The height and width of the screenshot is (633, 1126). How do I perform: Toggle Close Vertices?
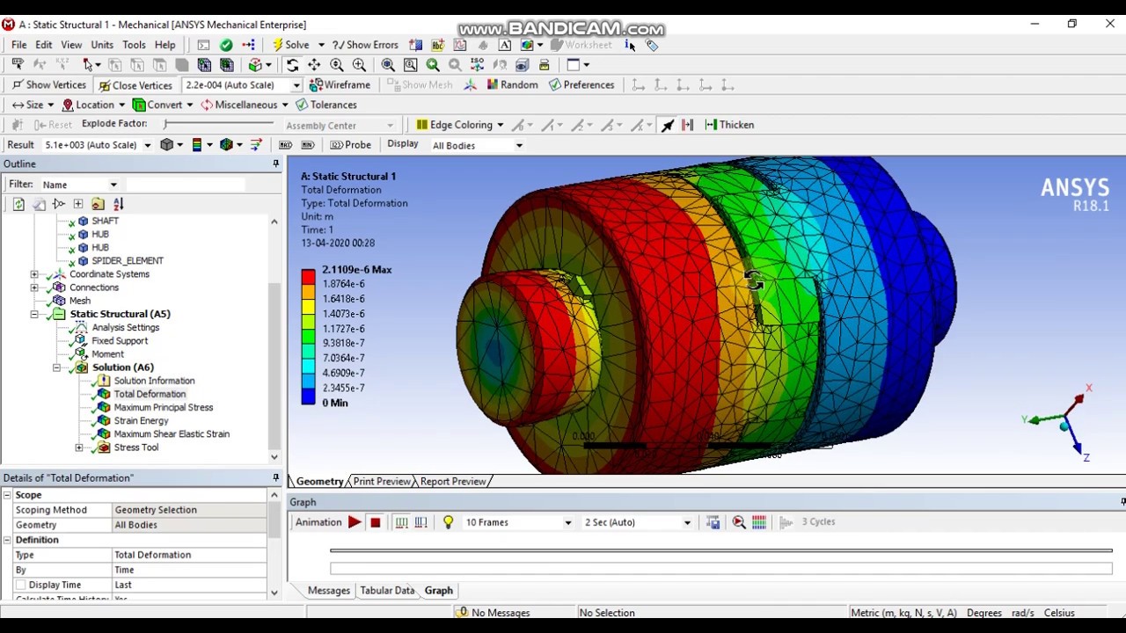tap(135, 85)
